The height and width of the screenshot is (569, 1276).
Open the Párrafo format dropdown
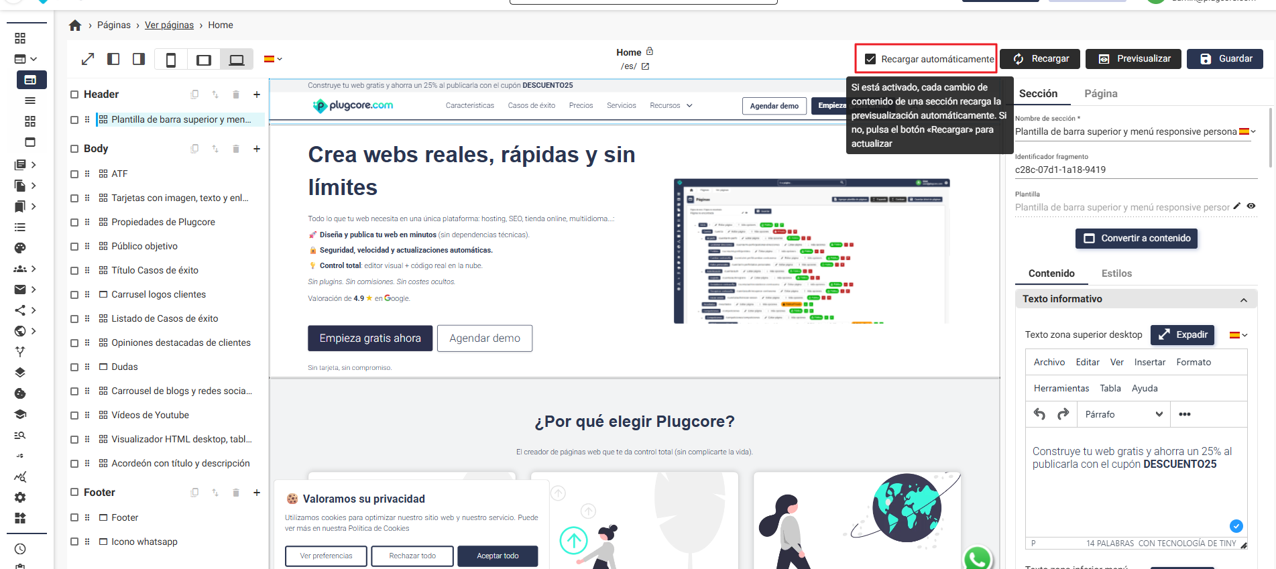pos(1123,414)
